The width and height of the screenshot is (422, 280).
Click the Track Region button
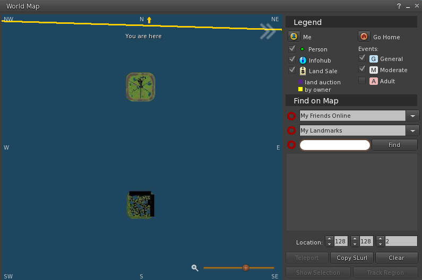click(x=385, y=273)
